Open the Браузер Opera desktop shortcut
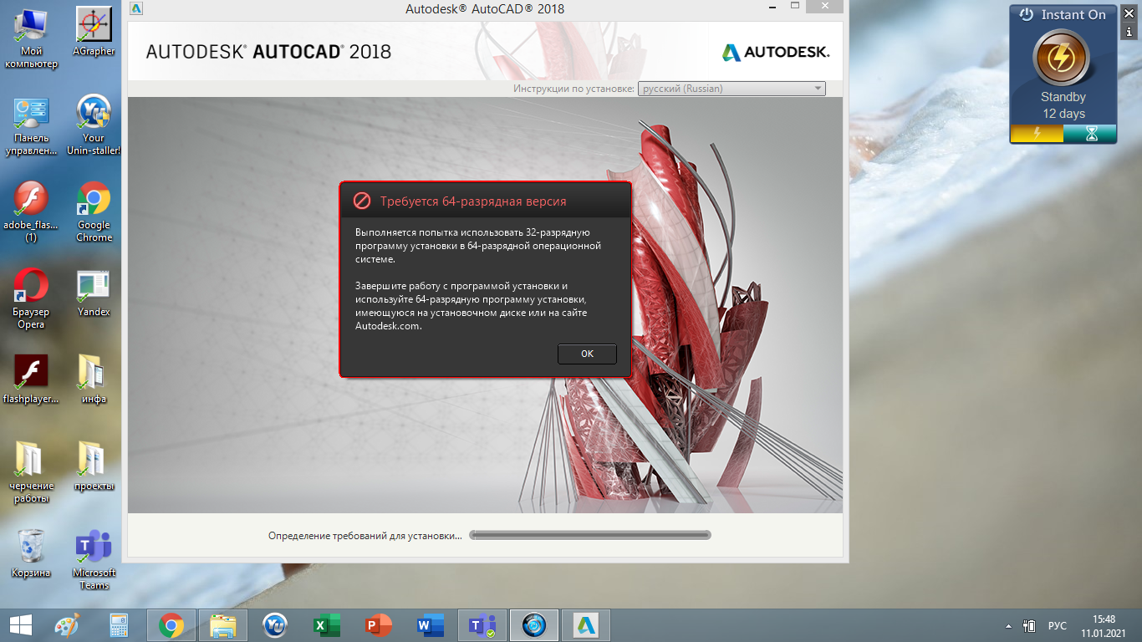This screenshot has height=642, width=1142. 32,299
